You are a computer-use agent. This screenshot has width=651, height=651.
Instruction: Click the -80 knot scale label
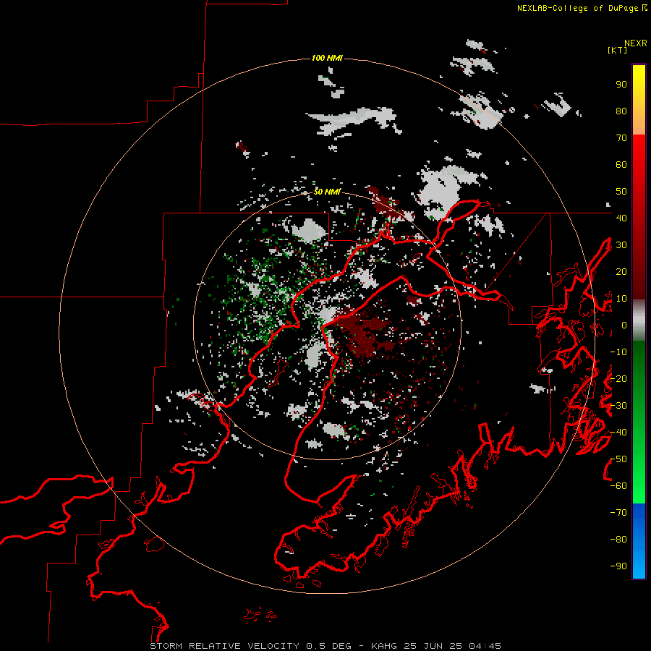pyautogui.click(x=618, y=540)
